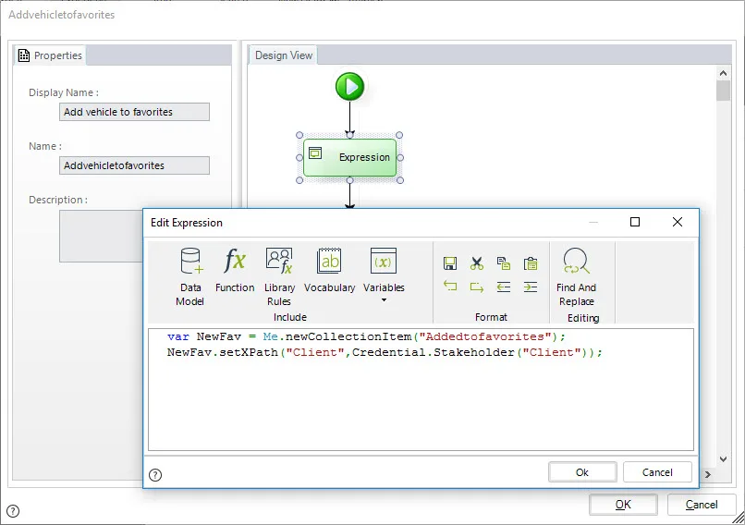
Task: Confirm with the outer OK button
Action: 623,505
